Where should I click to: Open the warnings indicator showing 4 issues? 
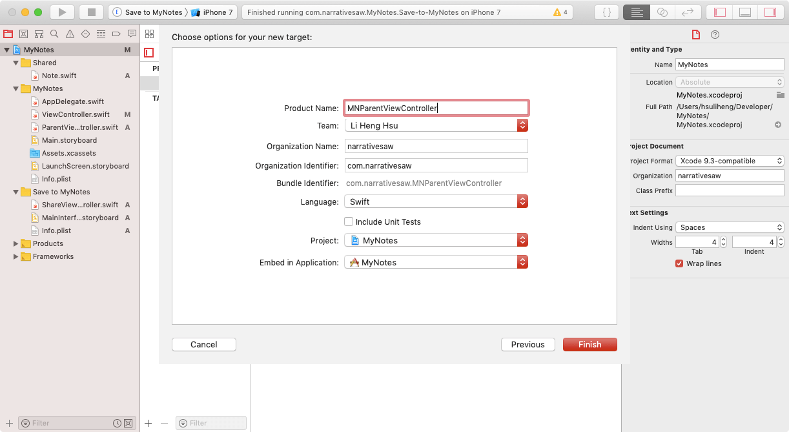[560, 12]
